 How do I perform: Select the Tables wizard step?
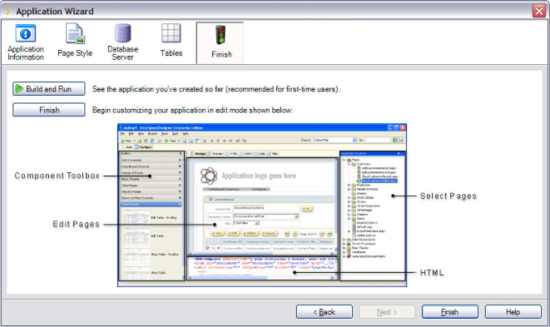[x=171, y=41]
